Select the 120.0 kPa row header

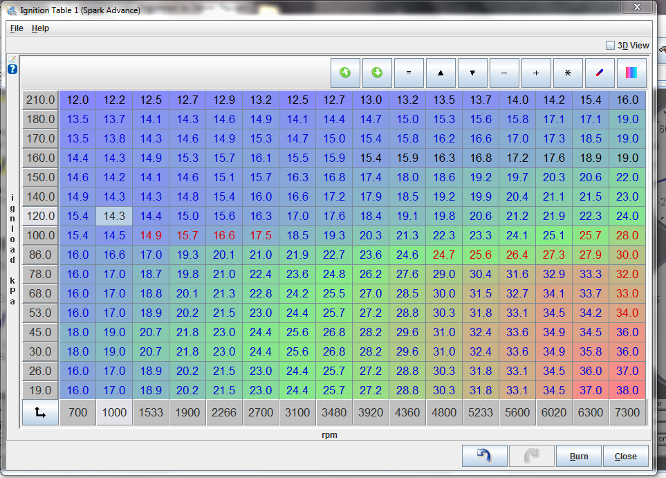(x=40, y=216)
